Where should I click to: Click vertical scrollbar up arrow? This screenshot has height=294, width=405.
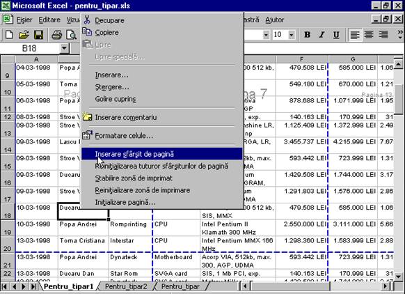tap(399, 63)
